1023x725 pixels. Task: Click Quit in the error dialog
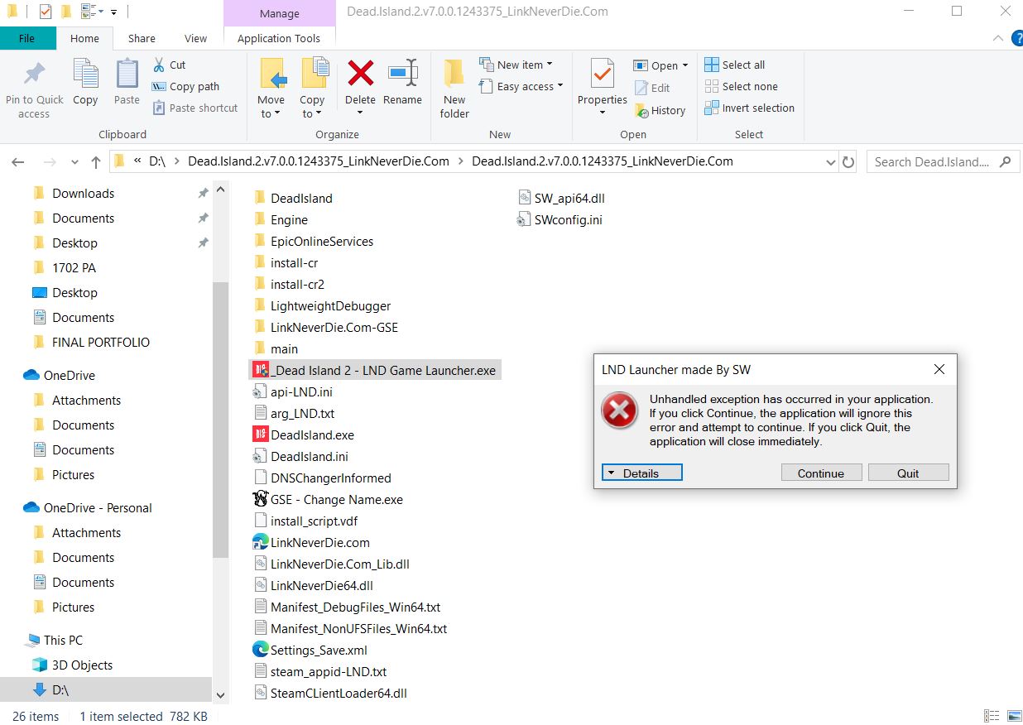[908, 472]
